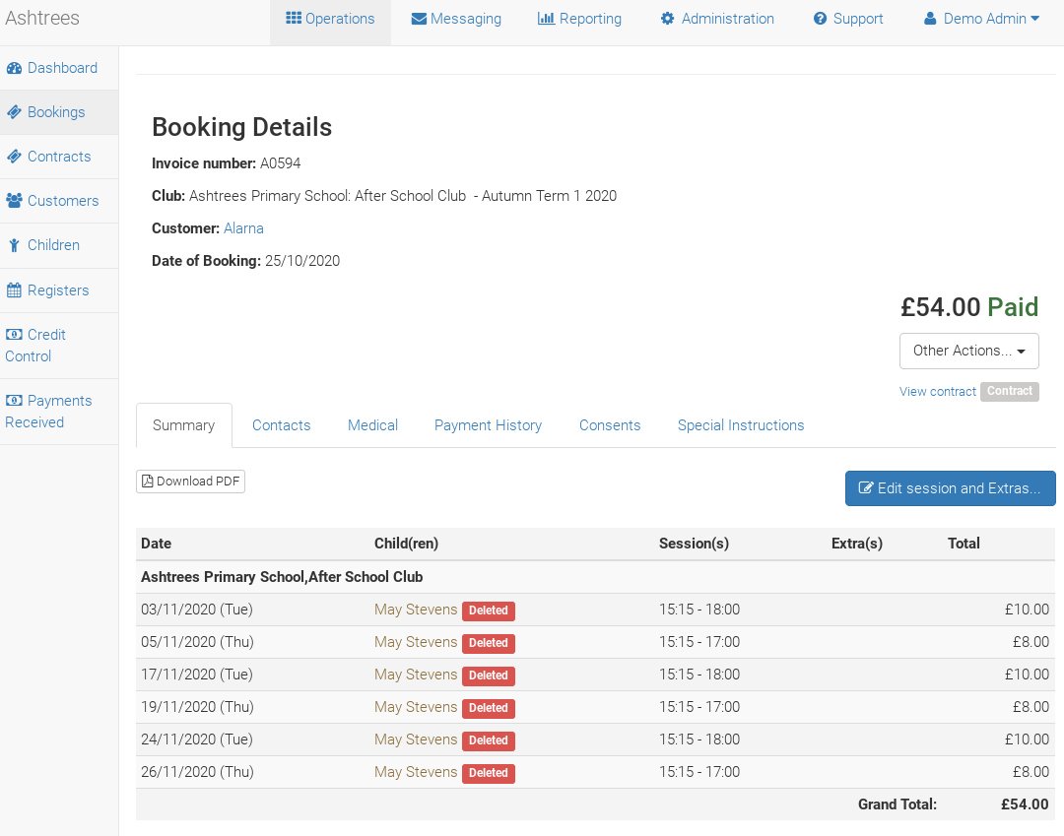Switch to the Payment History tab
The width and height of the screenshot is (1064, 836).
coord(488,425)
